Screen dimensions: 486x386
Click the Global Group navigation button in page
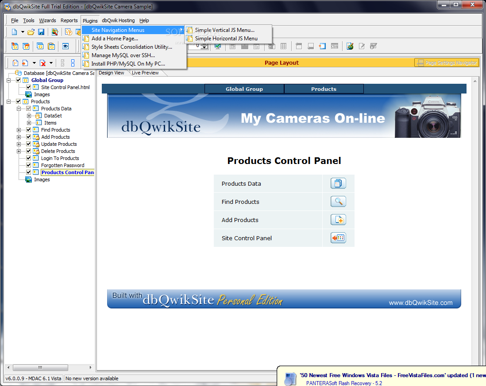[244, 89]
